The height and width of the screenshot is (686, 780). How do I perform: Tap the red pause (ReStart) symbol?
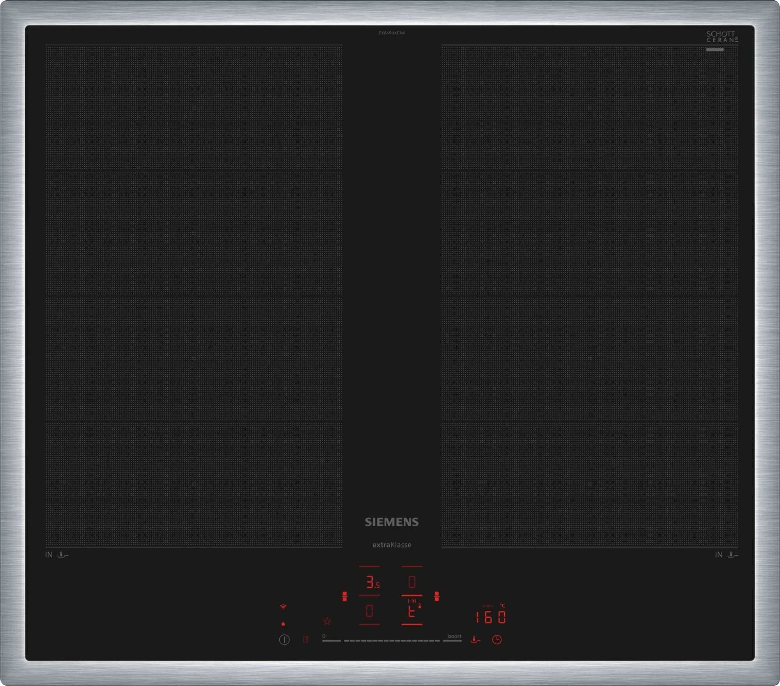click(x=306, y=640)
